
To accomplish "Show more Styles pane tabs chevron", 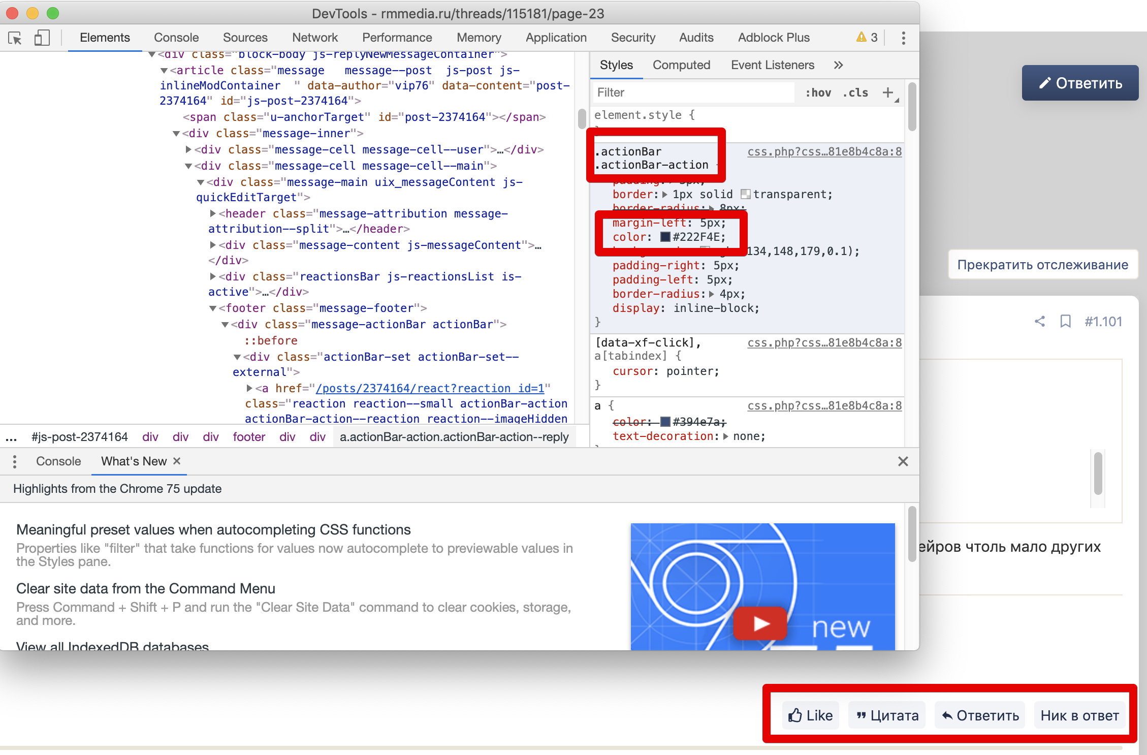I will 838,65.
